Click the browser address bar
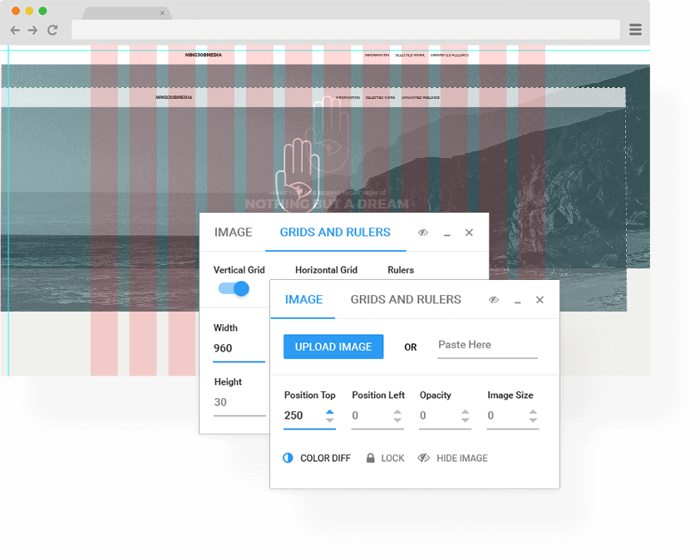Image resolution: width=700 pixels, height=555 pixels. [346, 30]
